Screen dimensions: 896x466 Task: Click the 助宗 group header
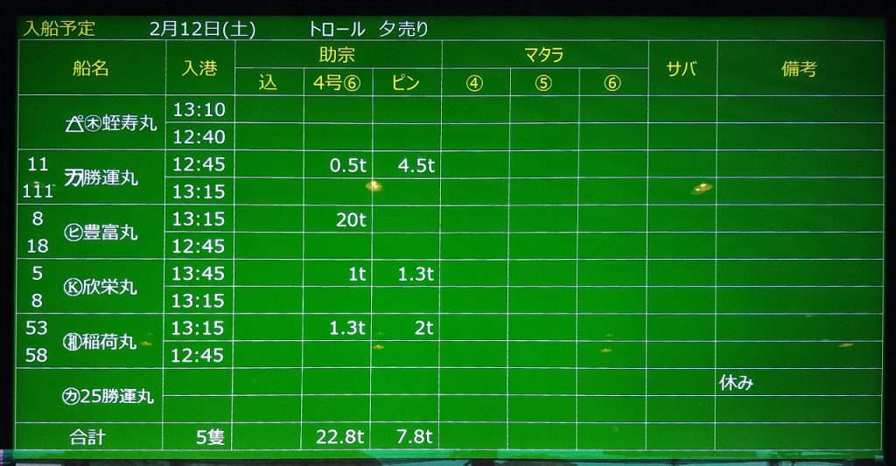tap(337, 55)
